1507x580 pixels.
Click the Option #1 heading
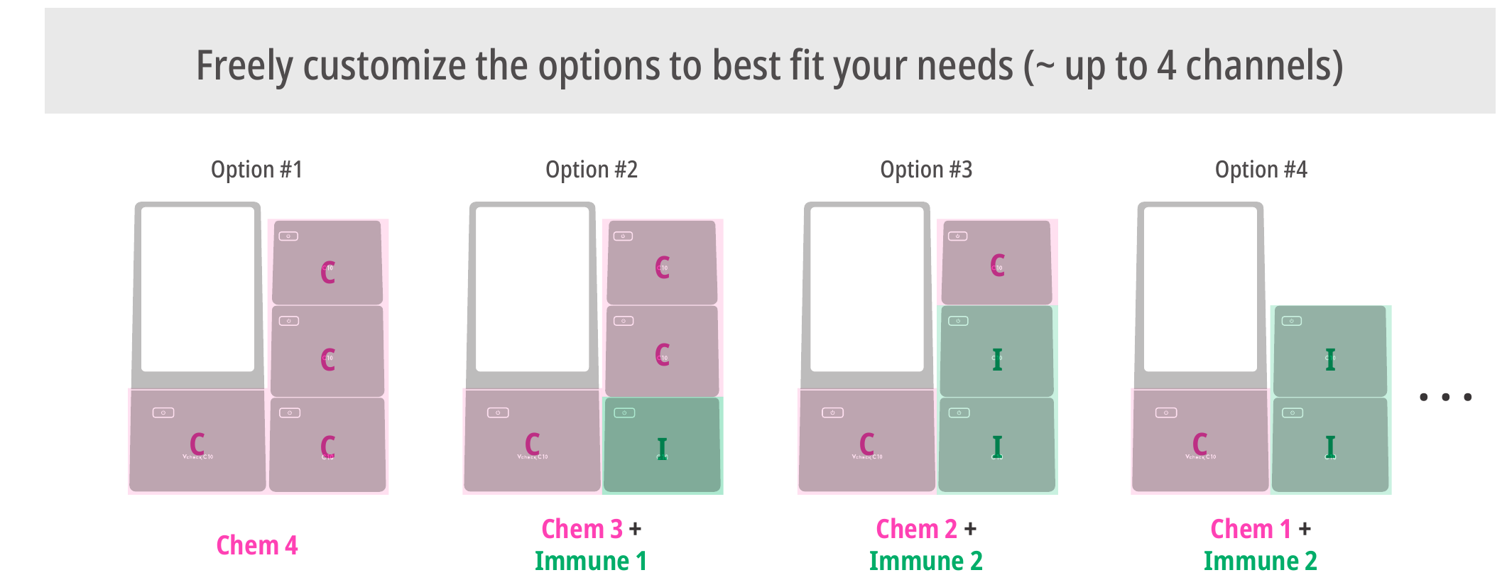click(256, 170)
